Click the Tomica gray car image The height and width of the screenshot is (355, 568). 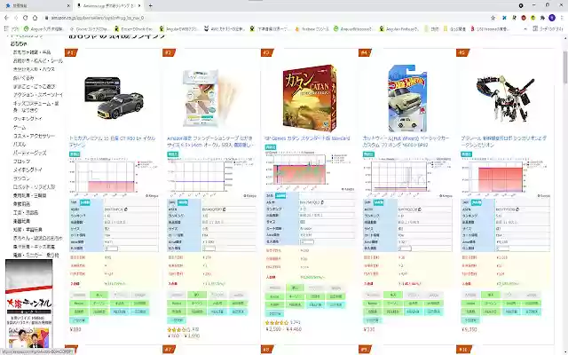tap(114, 97)
